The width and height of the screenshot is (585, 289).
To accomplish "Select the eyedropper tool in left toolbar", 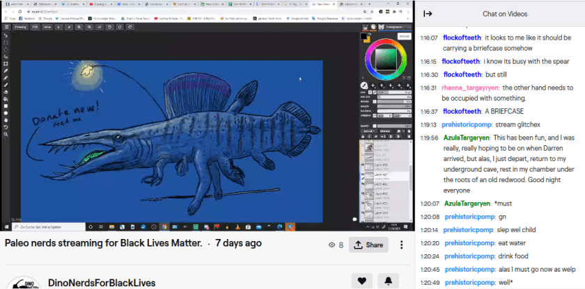I will (x=6, y=71).
